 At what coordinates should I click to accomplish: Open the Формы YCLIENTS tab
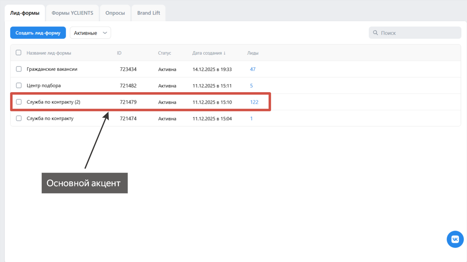[72, 13]
